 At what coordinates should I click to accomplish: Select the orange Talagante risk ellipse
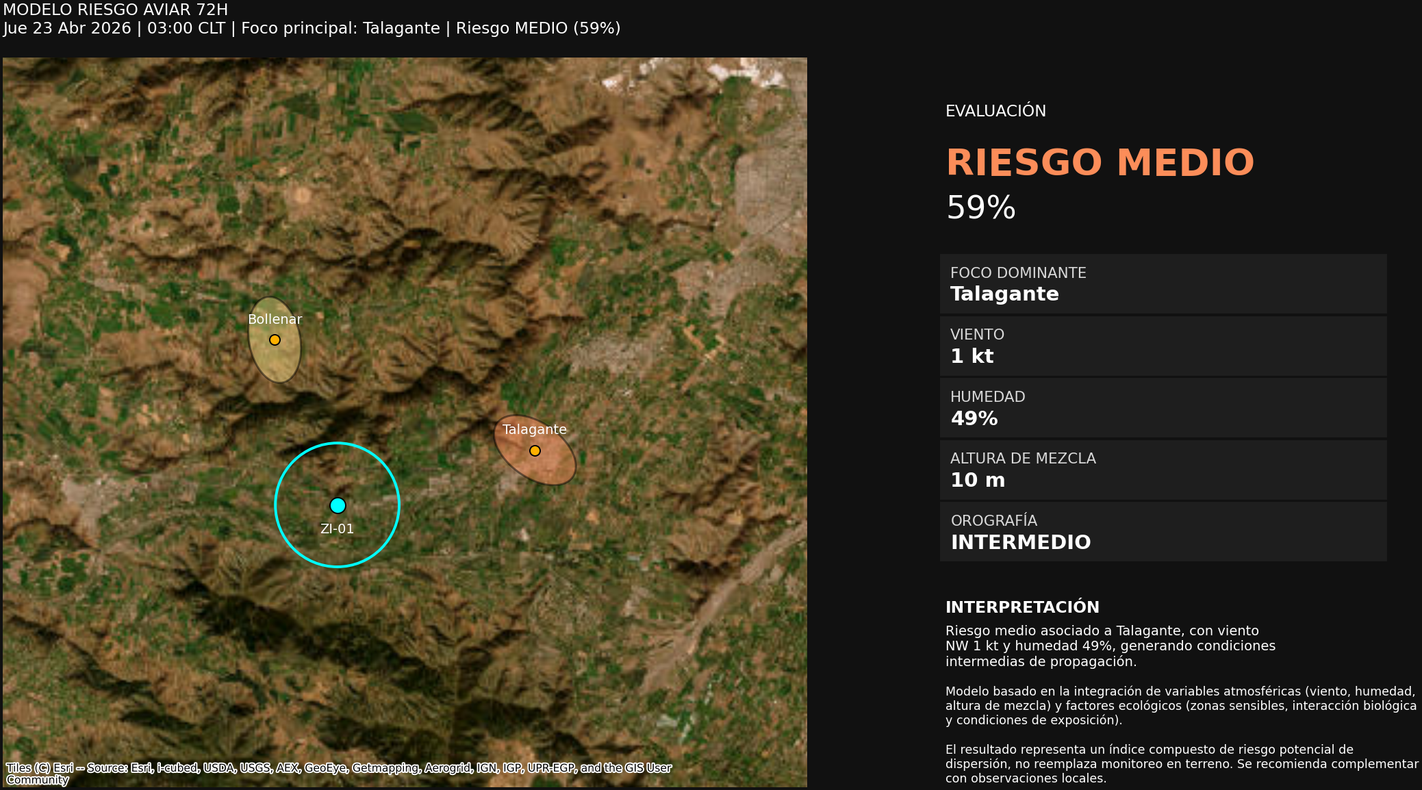click(551, 468)
